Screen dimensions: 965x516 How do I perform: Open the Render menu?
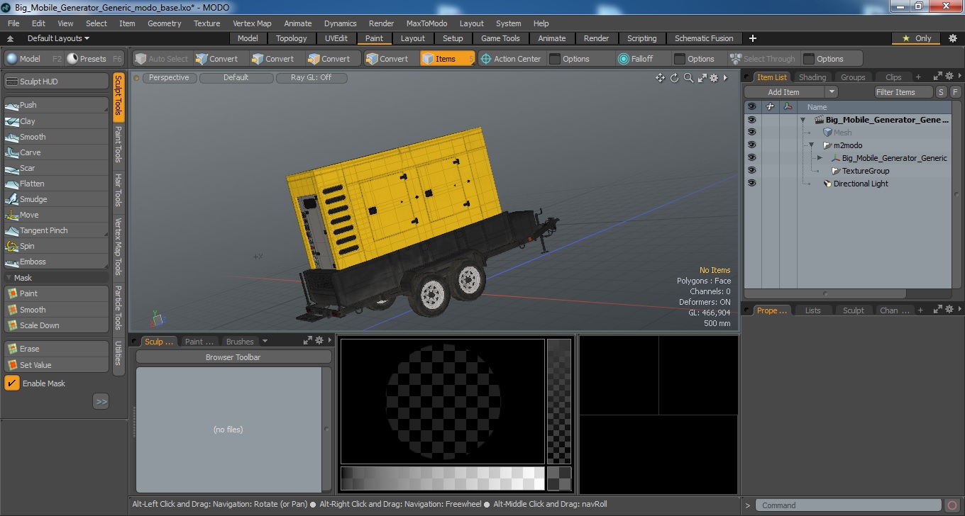point(382,23)
